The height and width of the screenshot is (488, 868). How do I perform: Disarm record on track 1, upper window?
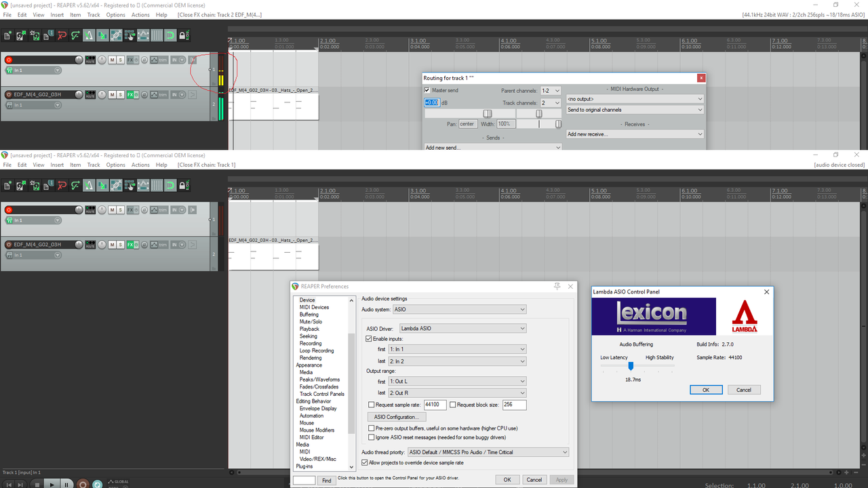9,60
